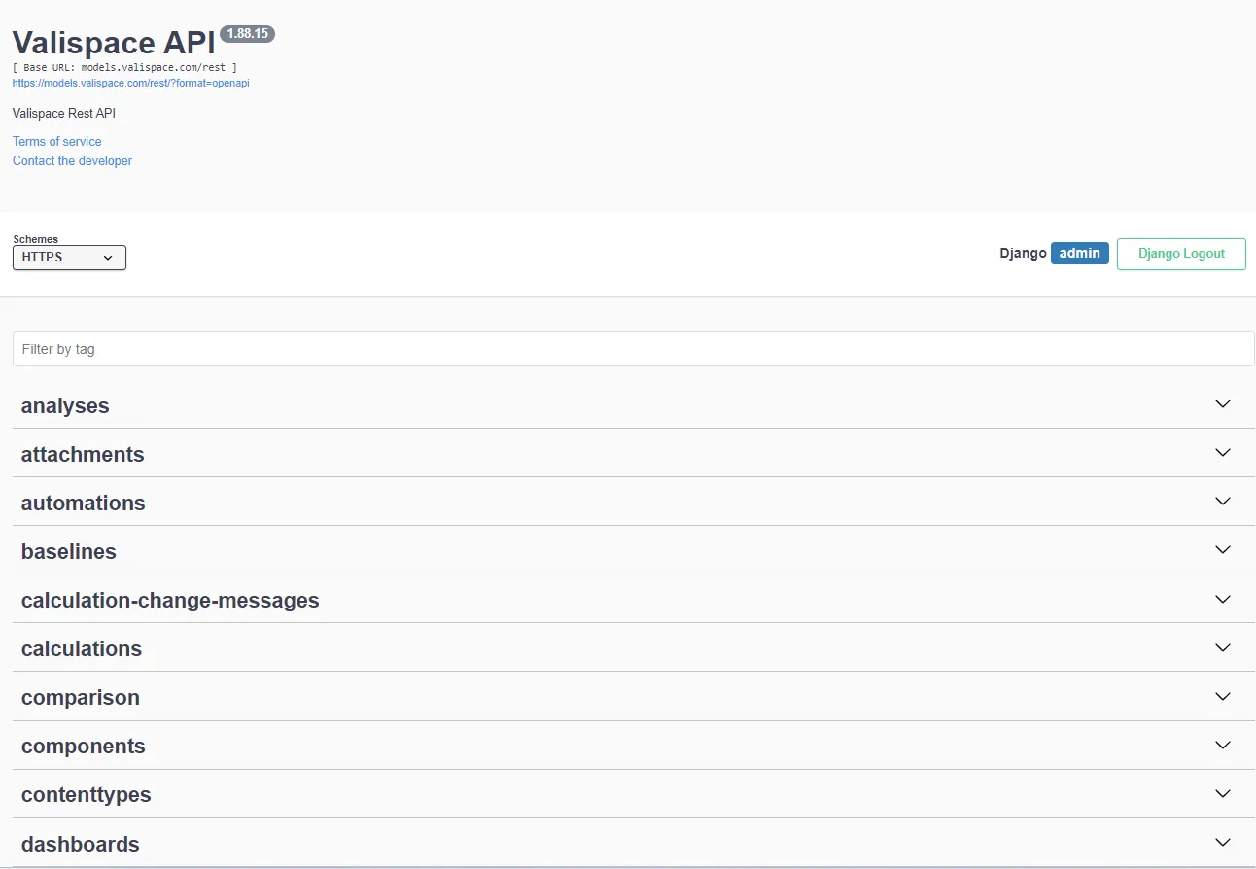
Task: Click the Valispace Rest API description
Action: pyautogui.click(x=64, y=114)
